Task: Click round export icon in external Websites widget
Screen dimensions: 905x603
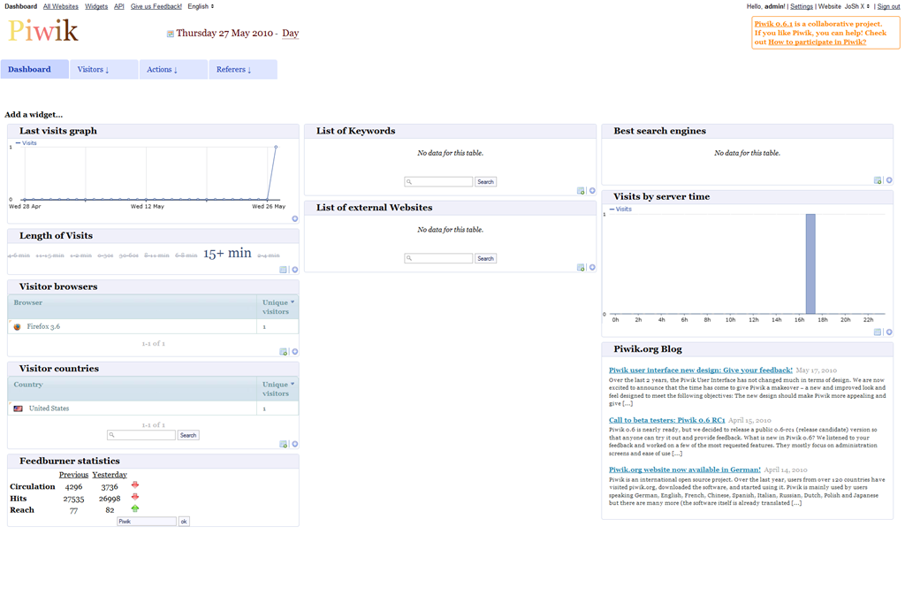Action: point(592,267)
